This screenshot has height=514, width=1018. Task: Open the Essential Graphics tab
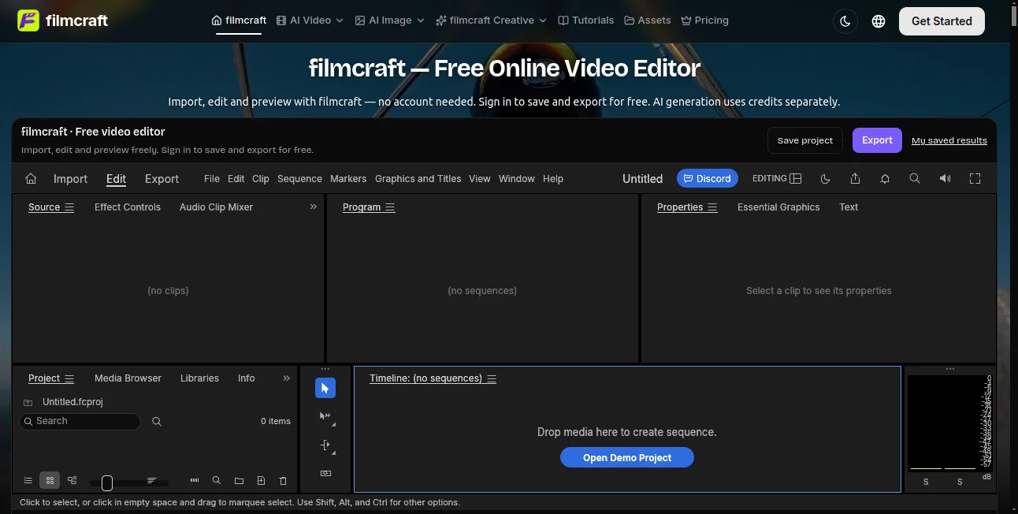point(778,207)
